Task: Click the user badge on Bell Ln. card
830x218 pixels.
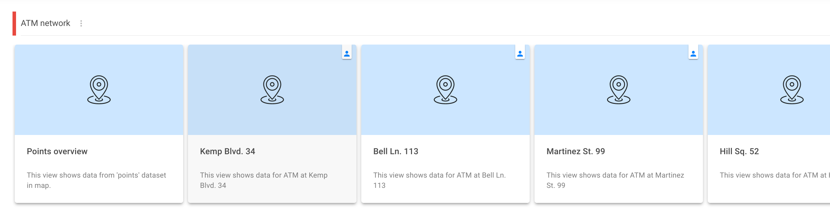Action: (x=520, y=54)
